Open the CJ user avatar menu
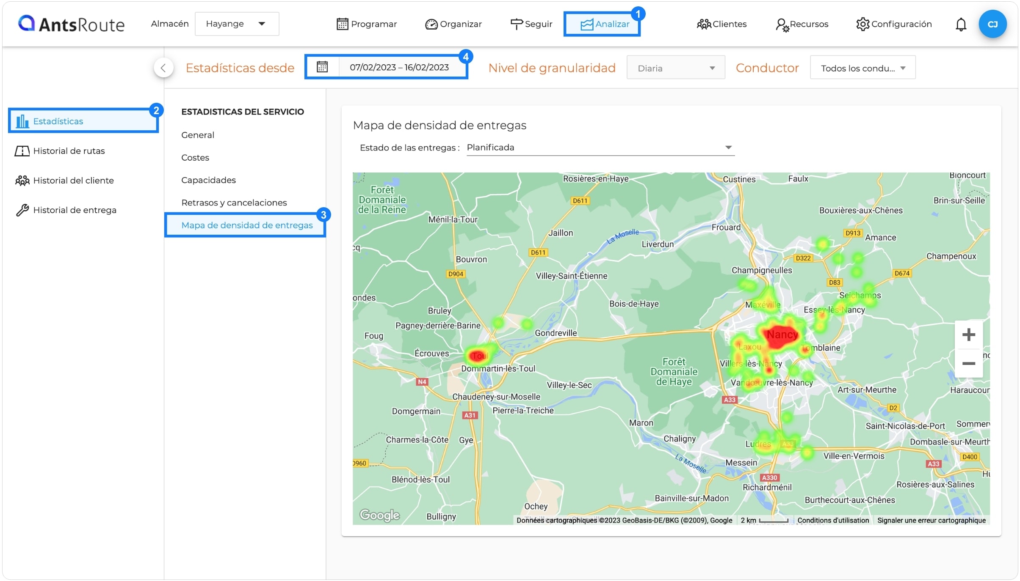This screenshot has height=581, width=1020. (x=992, y=24)
